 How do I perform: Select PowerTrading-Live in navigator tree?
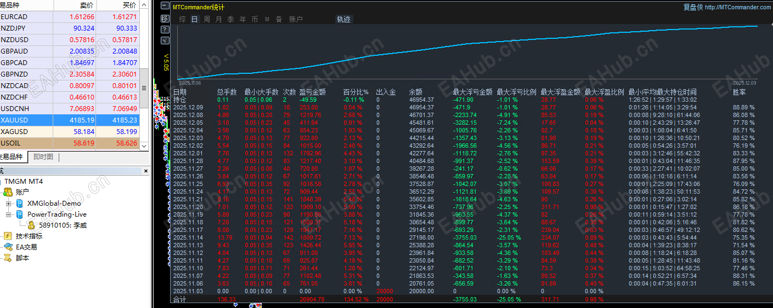point(57,214)
